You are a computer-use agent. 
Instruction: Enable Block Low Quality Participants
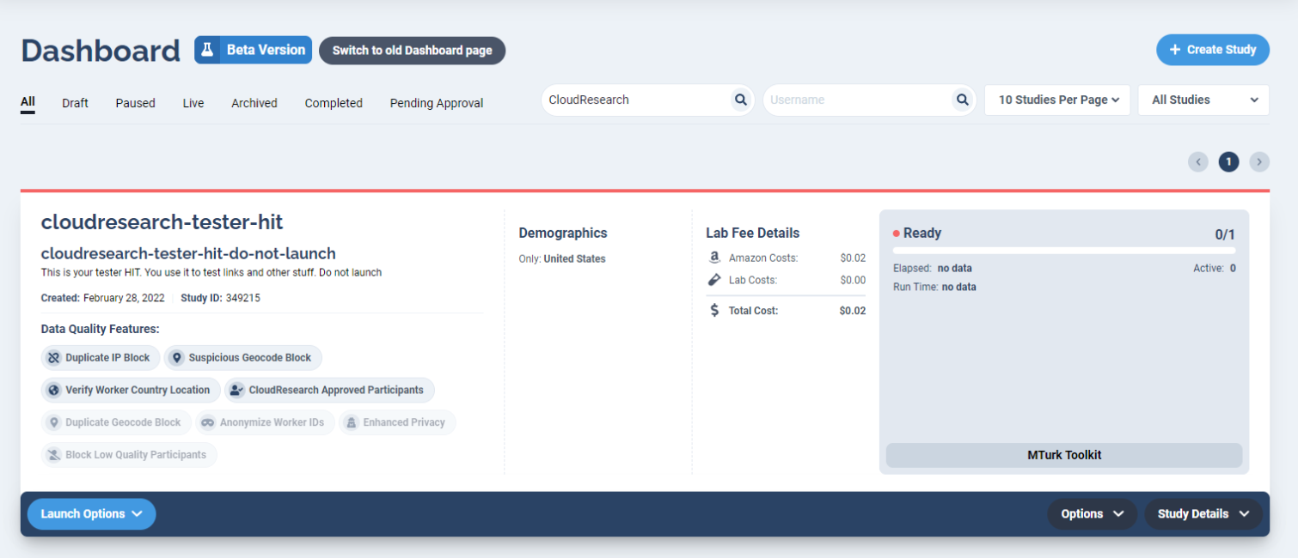tap(129, 455)
